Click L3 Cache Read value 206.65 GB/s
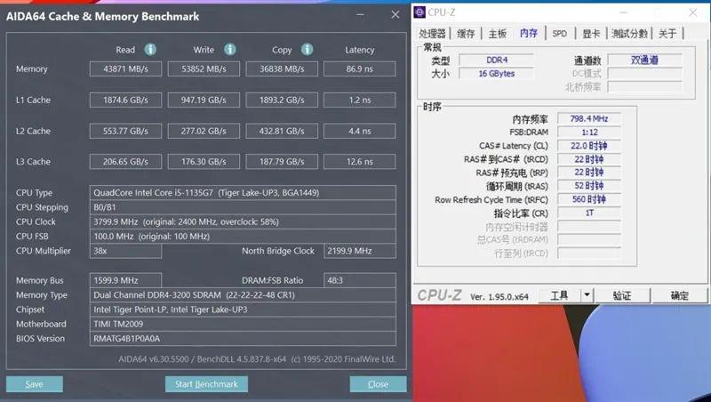The width and height of the screenshot is (711, 402). point(125,162)
